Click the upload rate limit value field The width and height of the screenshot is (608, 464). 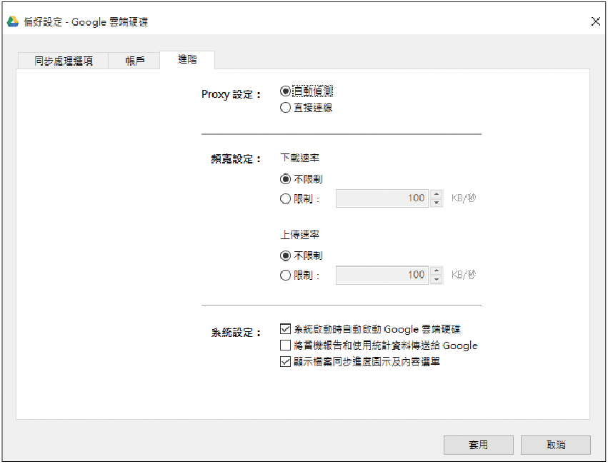point(382,275)
